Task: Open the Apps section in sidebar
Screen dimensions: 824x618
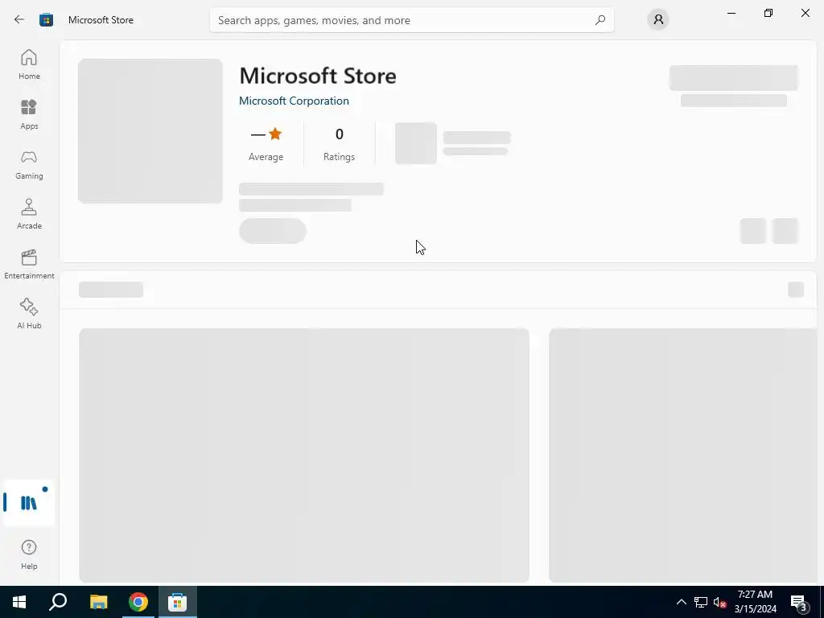Action: (x=29, y=114)
